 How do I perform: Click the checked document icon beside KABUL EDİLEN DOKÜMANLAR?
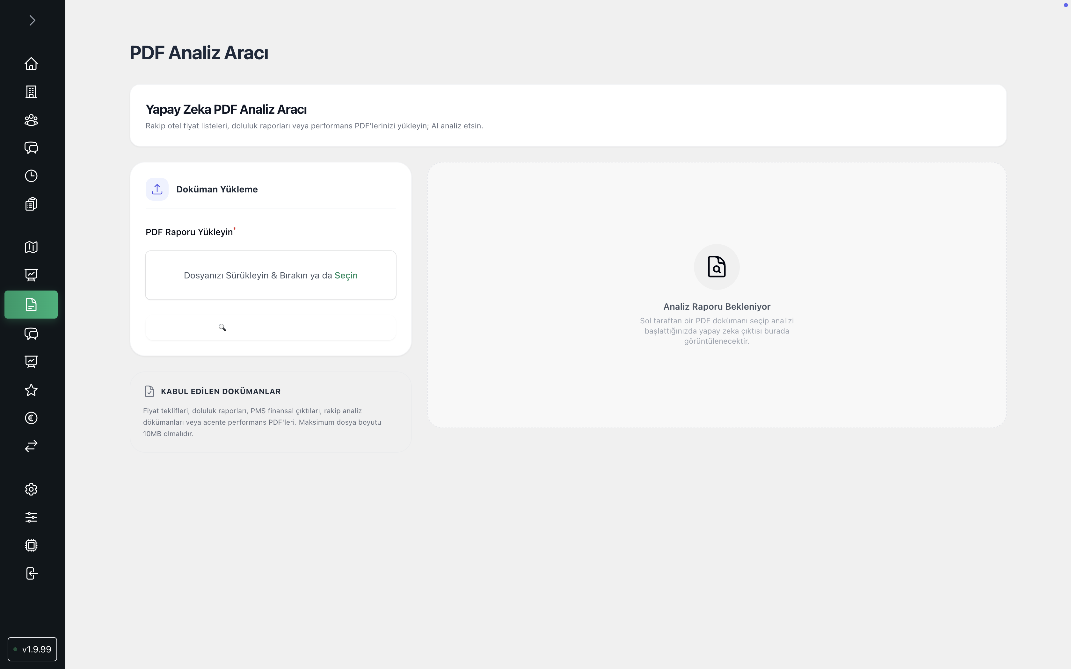point(149,391)
